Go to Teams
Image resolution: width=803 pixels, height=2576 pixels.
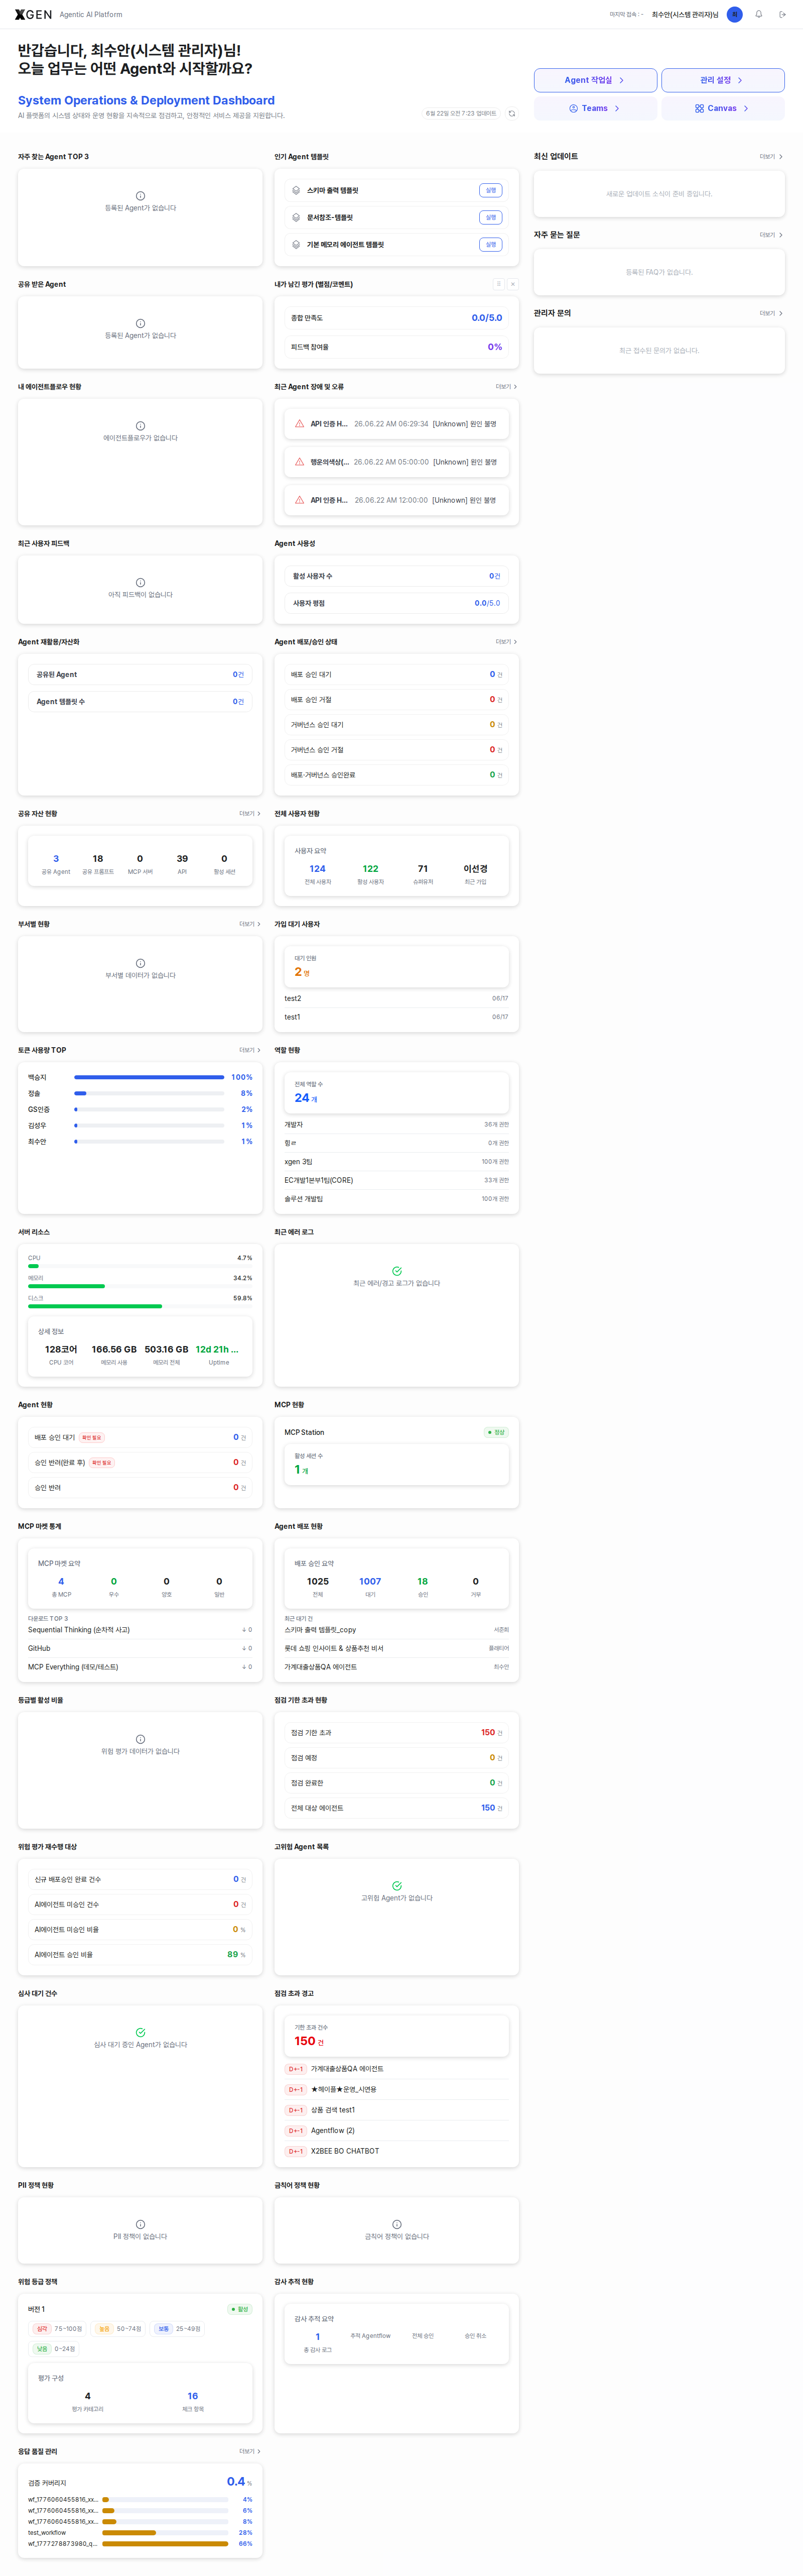point(595,108)
